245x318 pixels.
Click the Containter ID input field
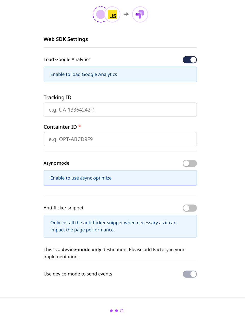120,139
